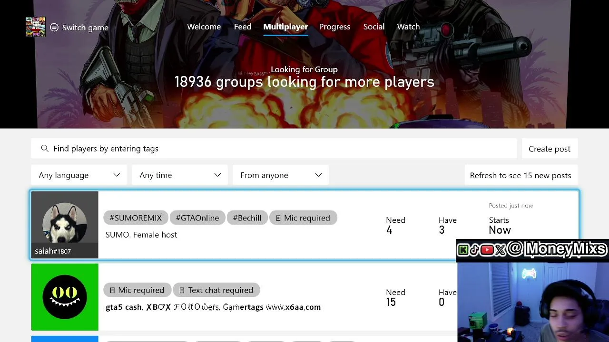Click the 'SUMO. Female host' description
The width and height of the screenshot is (609, 342).
[x=141, y=235]
